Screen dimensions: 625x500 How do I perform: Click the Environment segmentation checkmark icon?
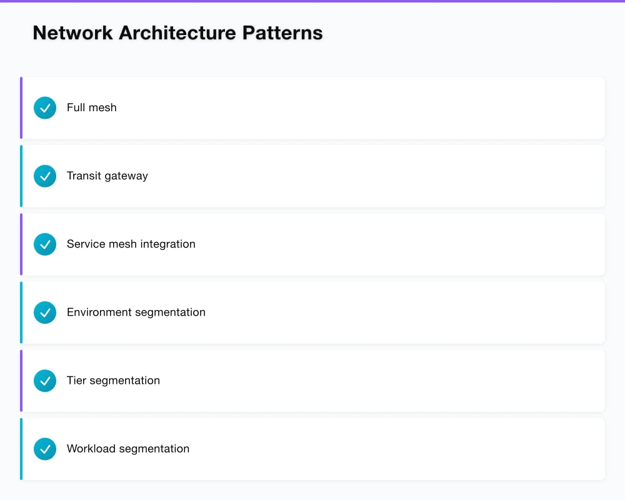click(44, 312)
